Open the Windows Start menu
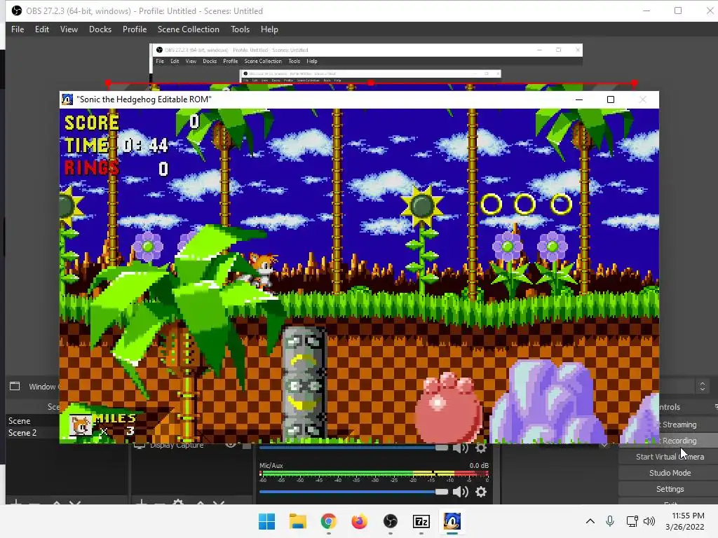This screenshot has height=538, width=718. point(266,521)
